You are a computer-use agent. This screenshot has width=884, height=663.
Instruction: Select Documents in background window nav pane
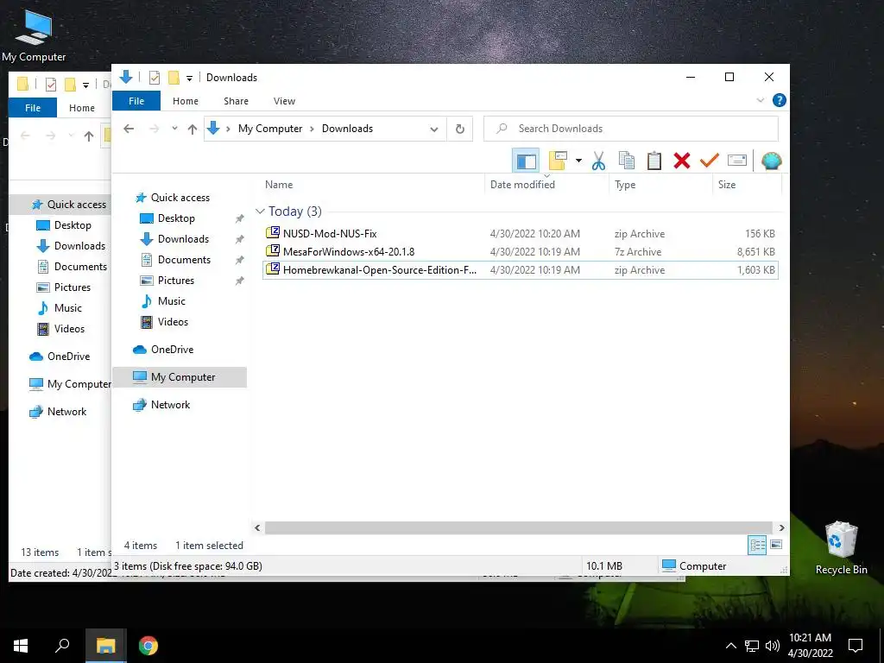point(80,266)
